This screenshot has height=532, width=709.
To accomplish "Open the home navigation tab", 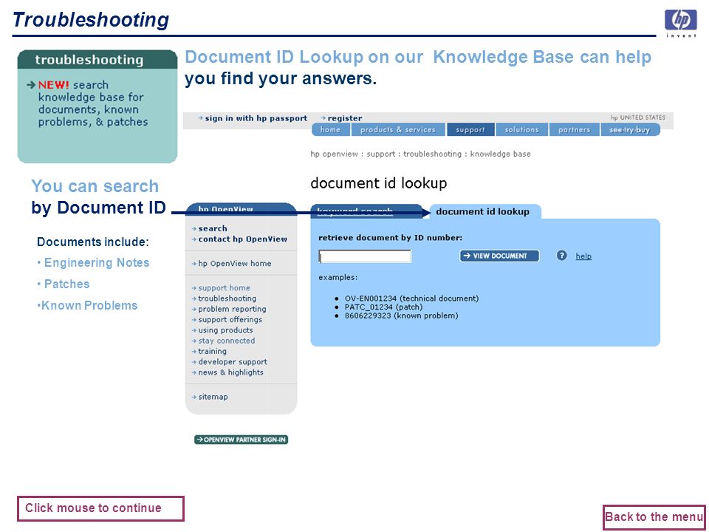I will (x=330, y=130).
